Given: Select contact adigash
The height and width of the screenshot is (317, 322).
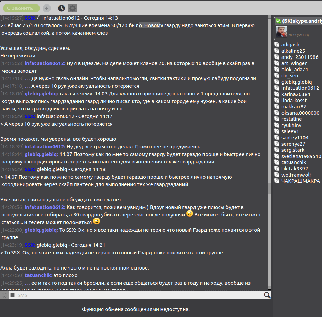Looking at the screenshot, I should [290, 45].
